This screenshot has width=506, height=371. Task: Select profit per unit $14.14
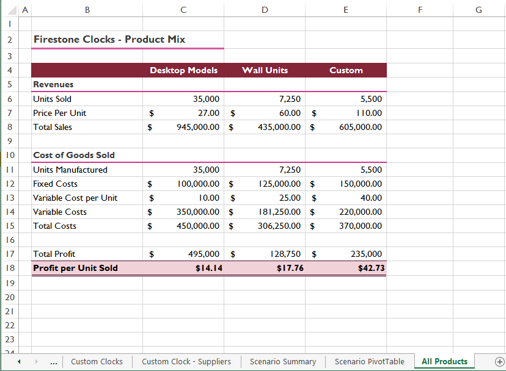[183, 268]
